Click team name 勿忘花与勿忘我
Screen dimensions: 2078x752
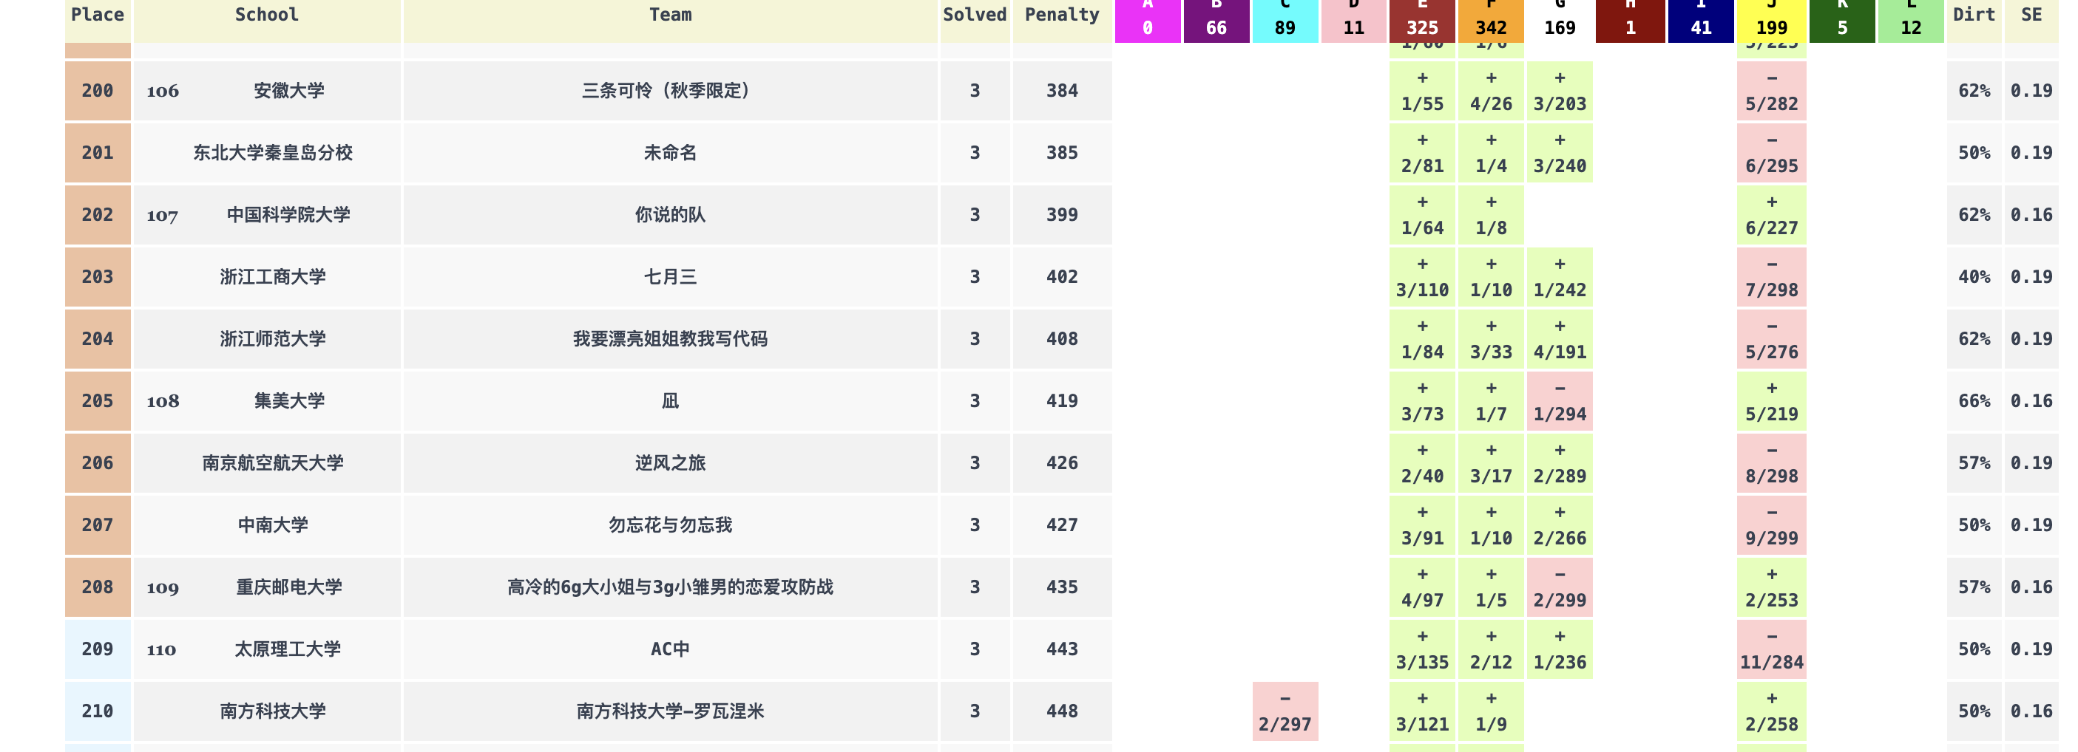pos(670,525)
